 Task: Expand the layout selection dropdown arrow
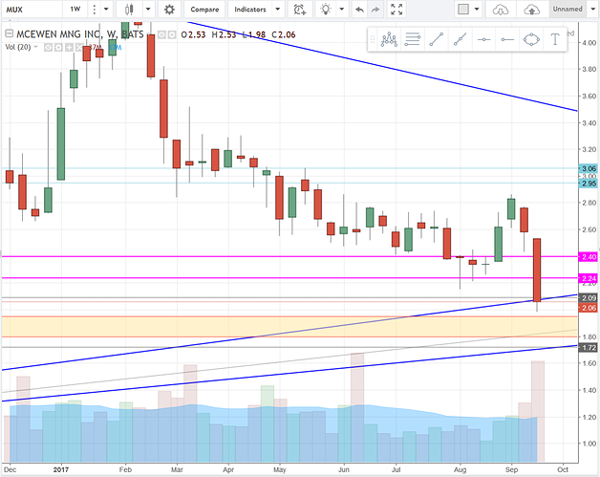coord(477,10)
